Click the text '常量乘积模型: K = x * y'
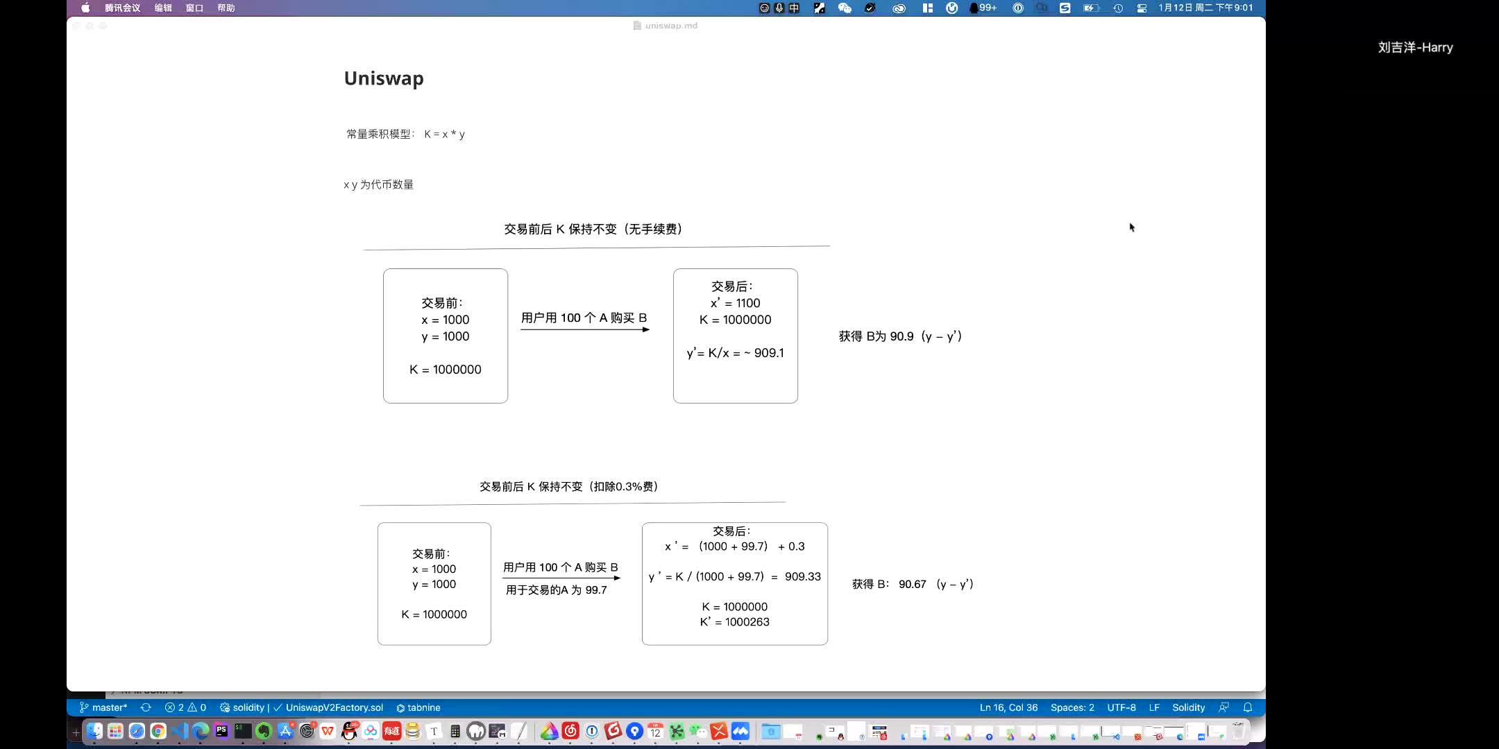This screenshot has width=1499, height=749. click(x=405, y=134)
